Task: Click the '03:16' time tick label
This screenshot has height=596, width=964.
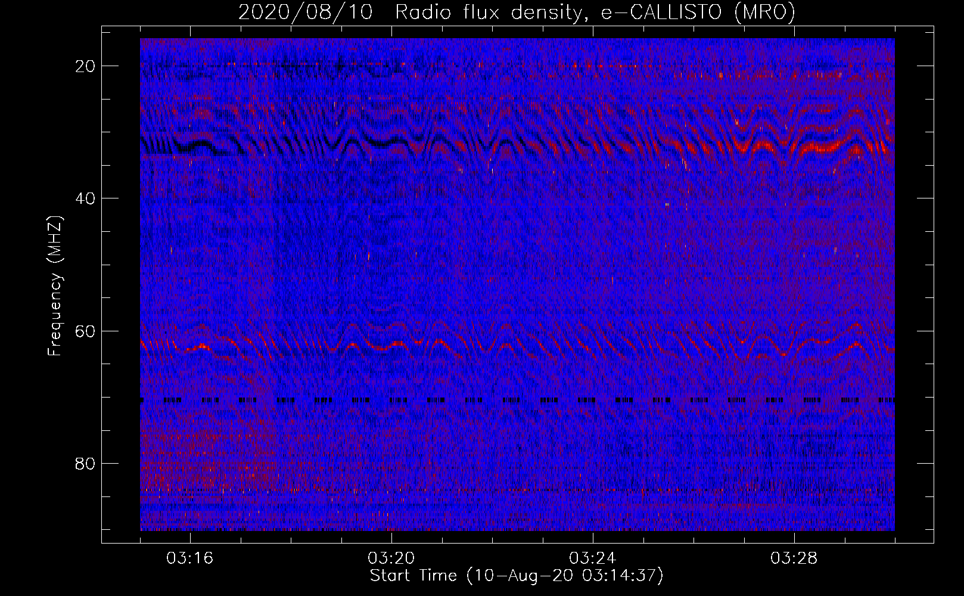Action: coord(190,558)
